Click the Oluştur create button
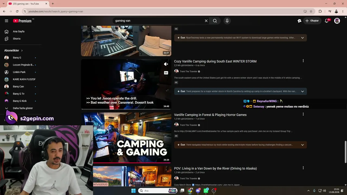 [x=312, y=21]
